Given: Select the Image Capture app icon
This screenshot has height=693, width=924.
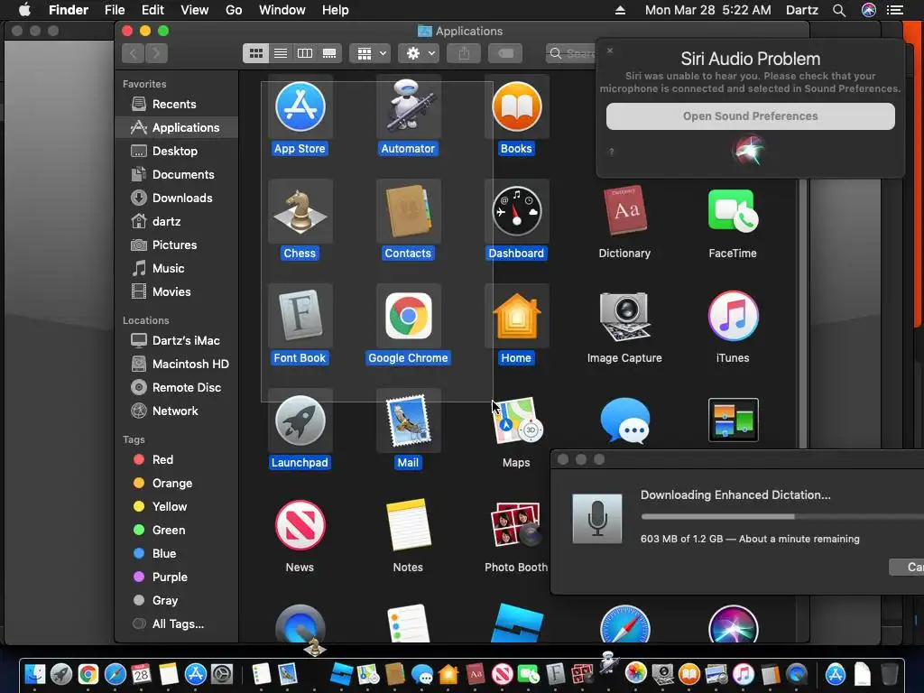Looking at the screenshot, I should [624, 316].
